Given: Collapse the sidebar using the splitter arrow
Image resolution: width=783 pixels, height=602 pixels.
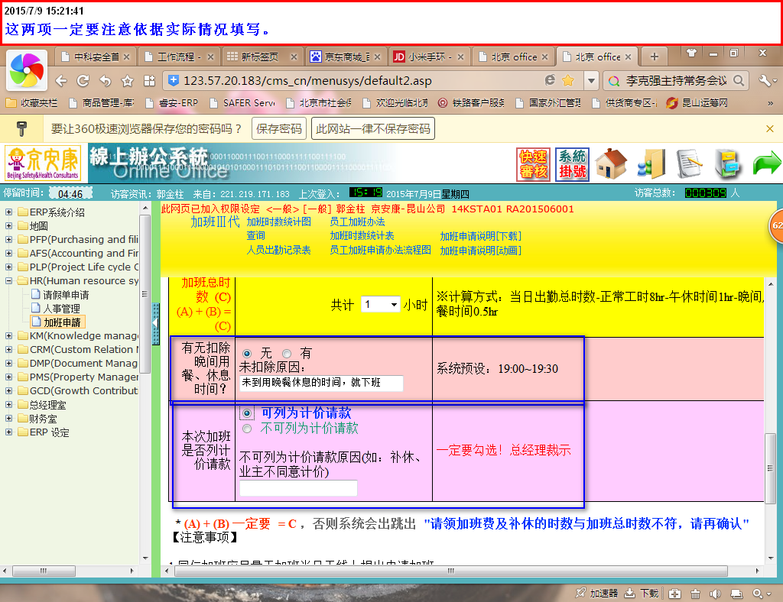Looking at the screenshot, I should 156,324.
